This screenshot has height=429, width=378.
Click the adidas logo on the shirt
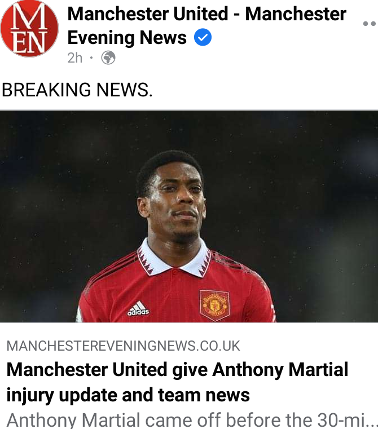(138, 308)
